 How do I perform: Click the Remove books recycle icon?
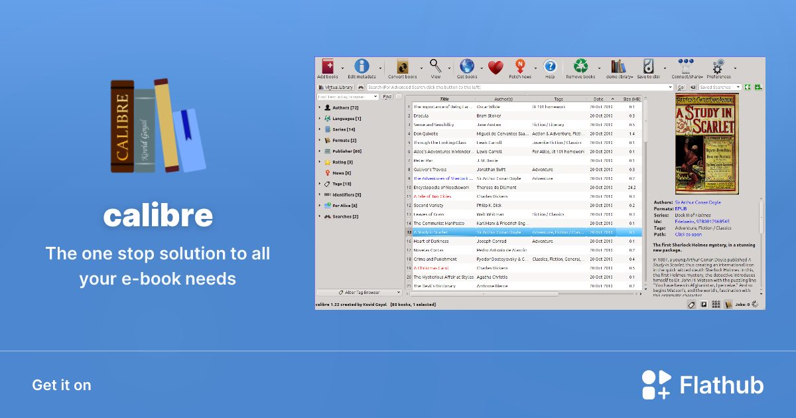coord(581,66)
